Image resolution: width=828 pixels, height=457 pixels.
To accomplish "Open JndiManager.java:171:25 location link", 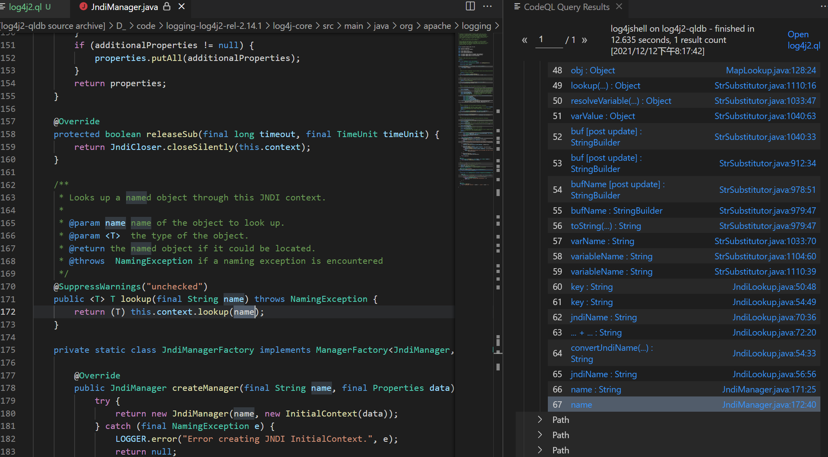I will click(x=769, y=389).
